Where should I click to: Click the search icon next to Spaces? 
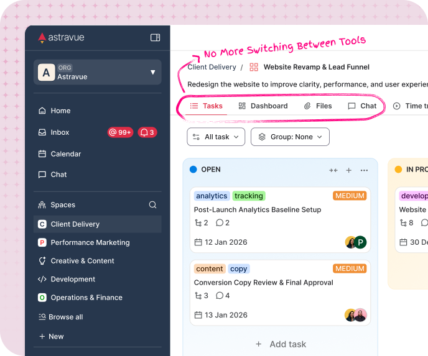(x=153, y=205)
